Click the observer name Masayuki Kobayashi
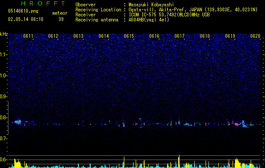 click(x=151, y=5)
